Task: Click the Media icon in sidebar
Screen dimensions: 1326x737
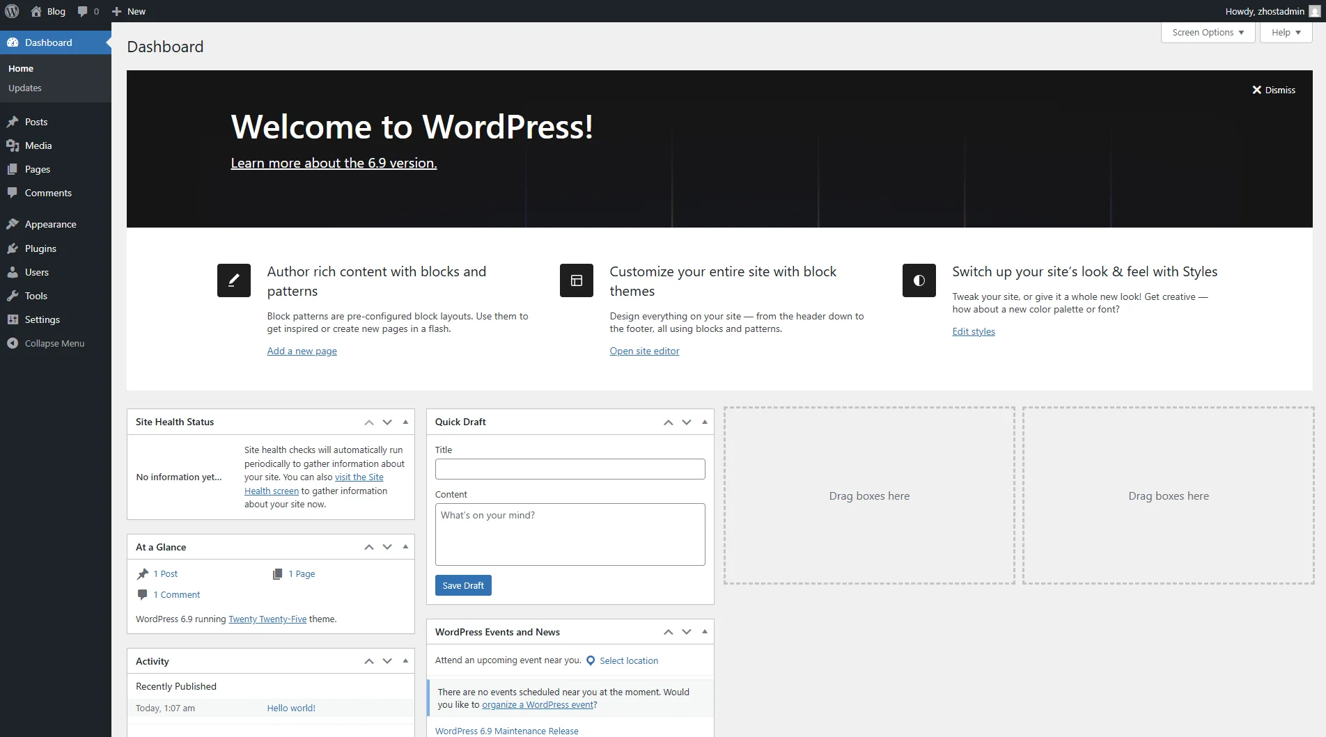Action: point(13,145)
